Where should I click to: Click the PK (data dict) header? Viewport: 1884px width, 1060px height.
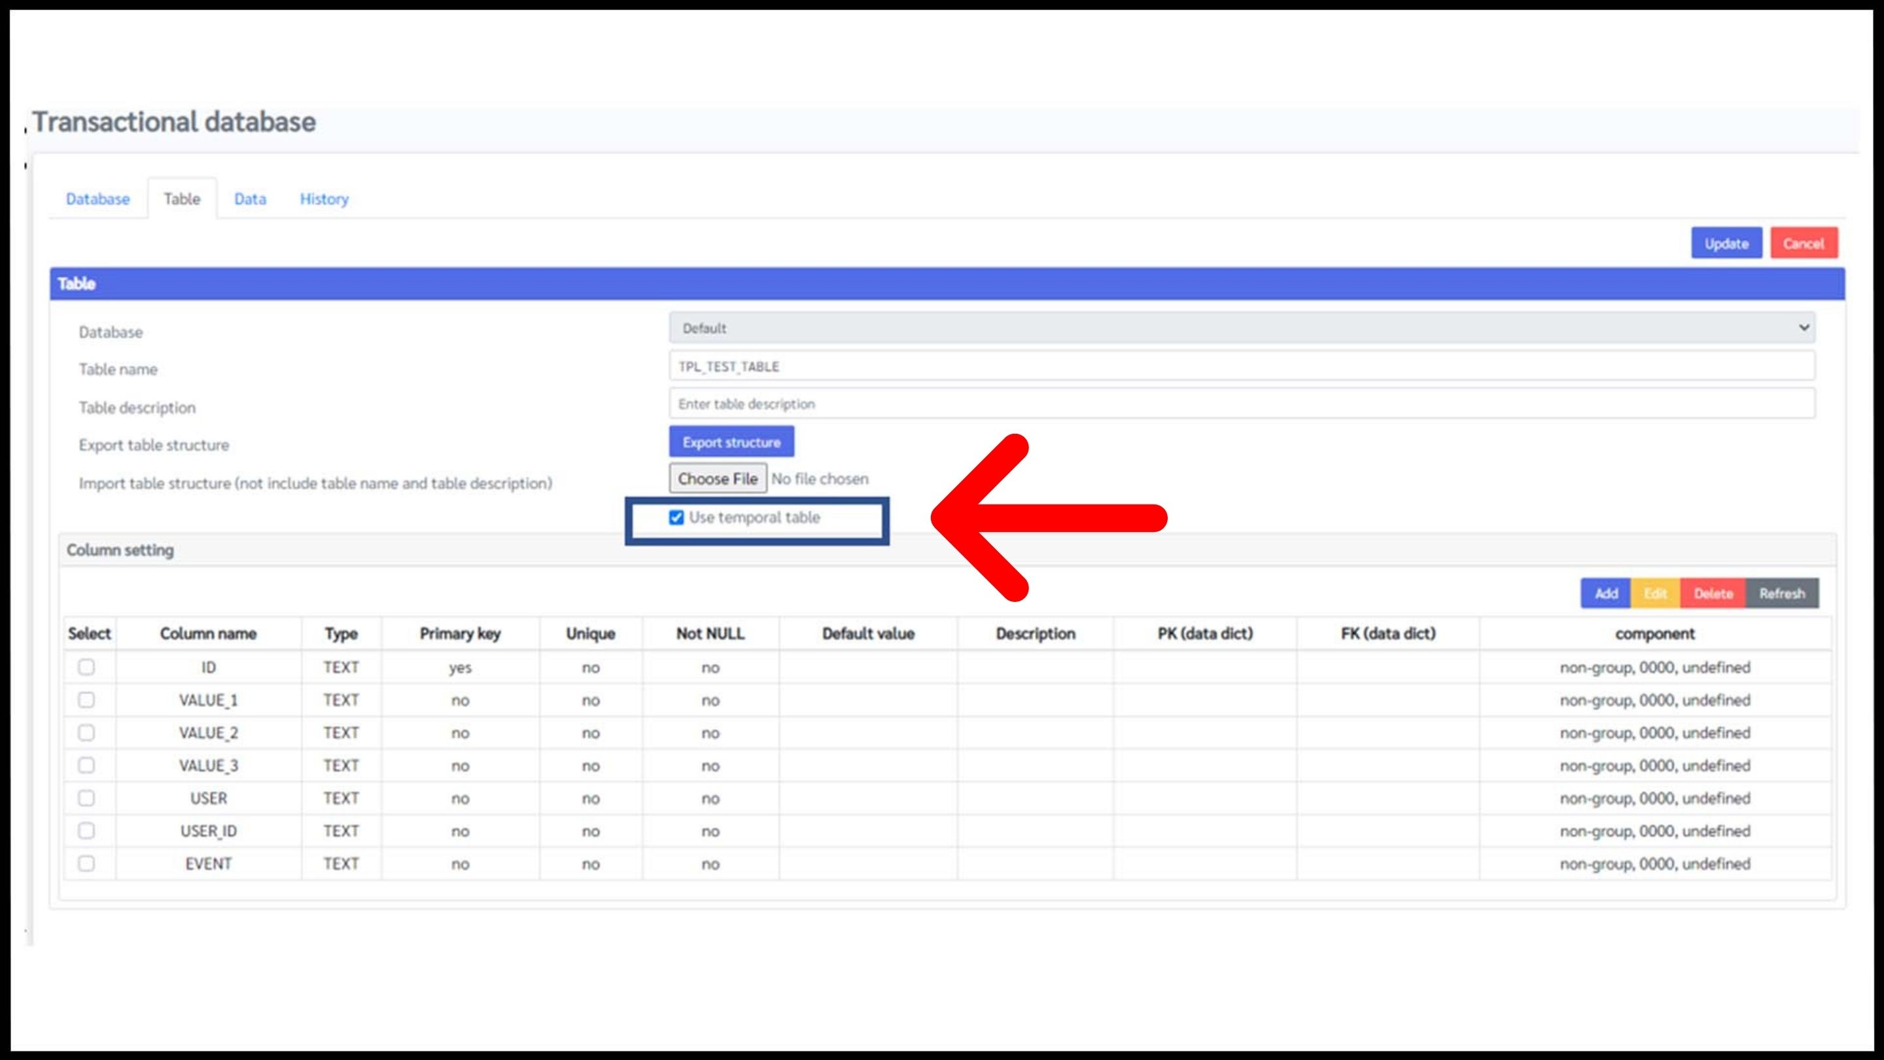click(1205, 633)
